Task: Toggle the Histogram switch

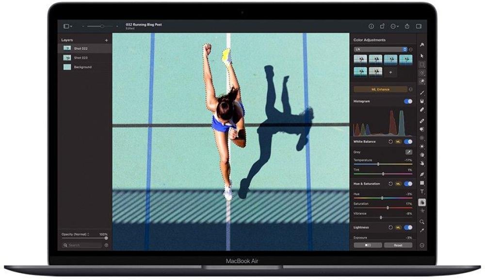Action: coord(408,101)
